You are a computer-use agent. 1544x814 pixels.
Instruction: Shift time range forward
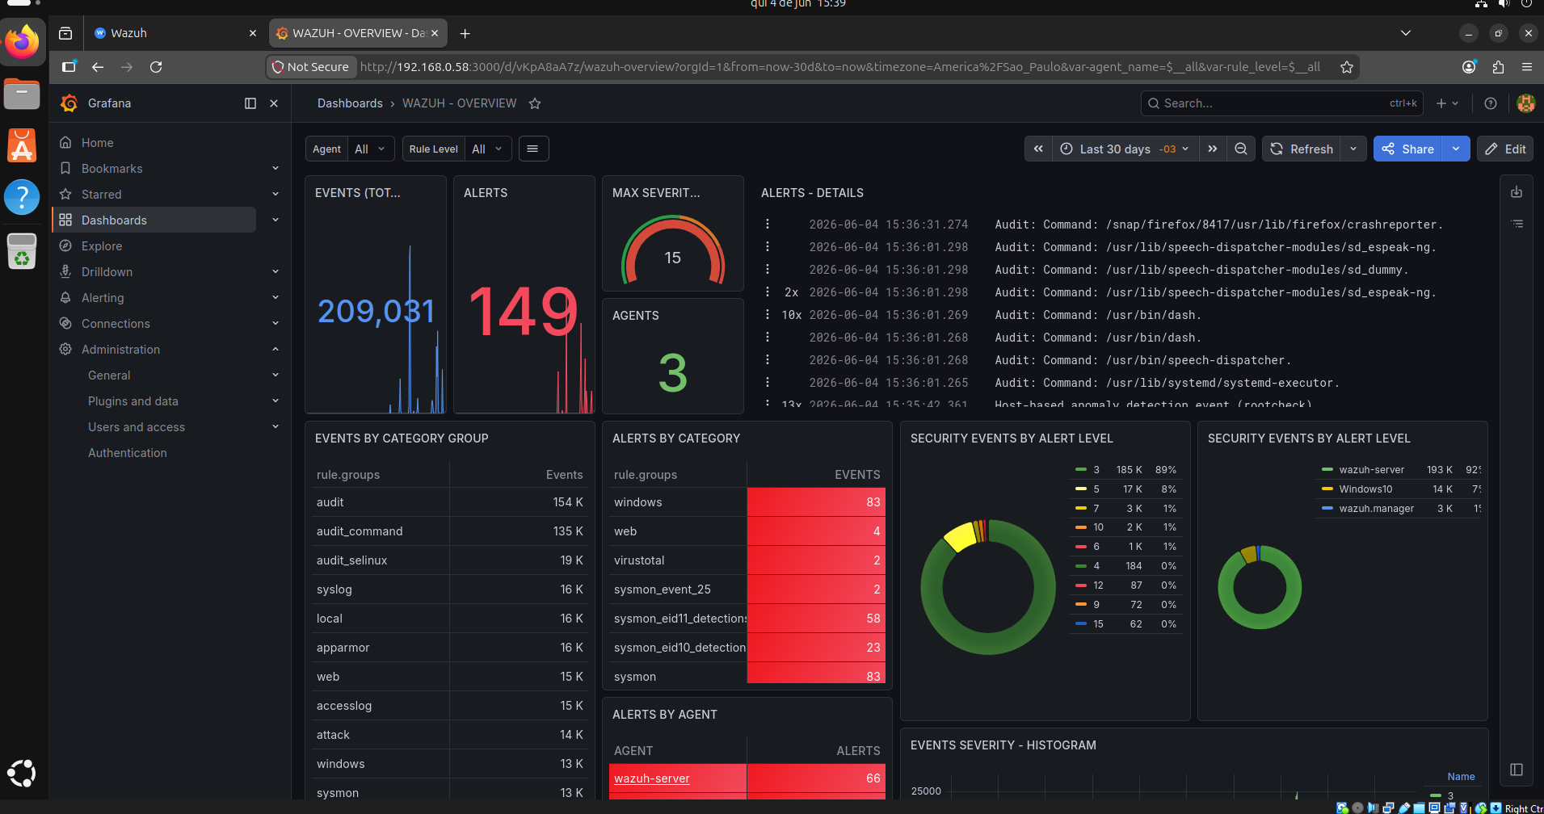(x=1213, y=149)
